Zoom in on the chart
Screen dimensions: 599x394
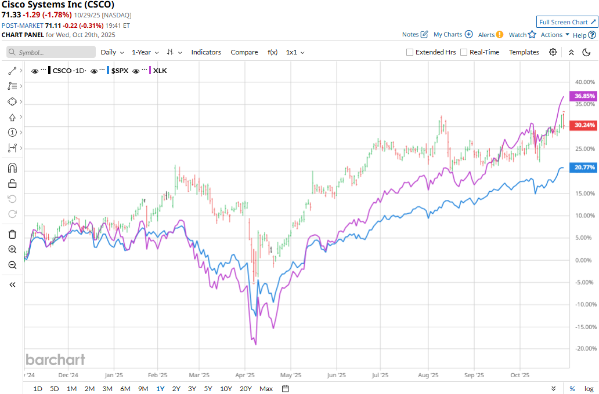coord(12,250)
